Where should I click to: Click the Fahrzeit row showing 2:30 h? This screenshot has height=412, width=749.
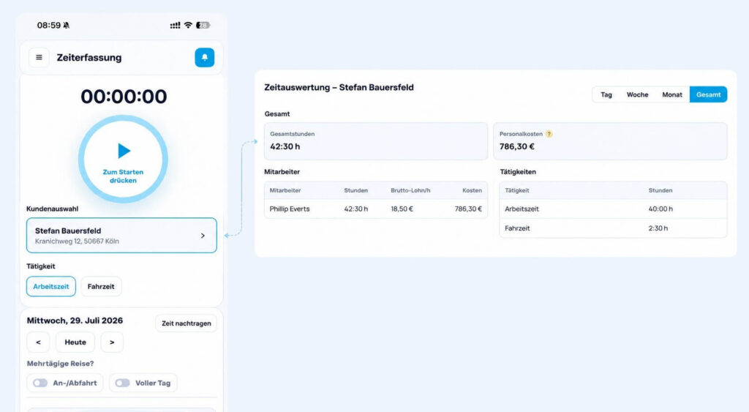pos(614,228)
